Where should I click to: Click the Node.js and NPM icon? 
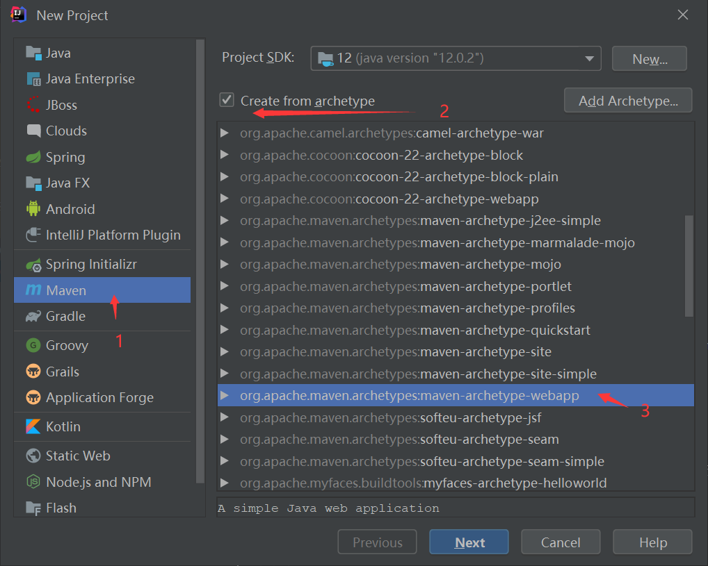tap(33, 482)
